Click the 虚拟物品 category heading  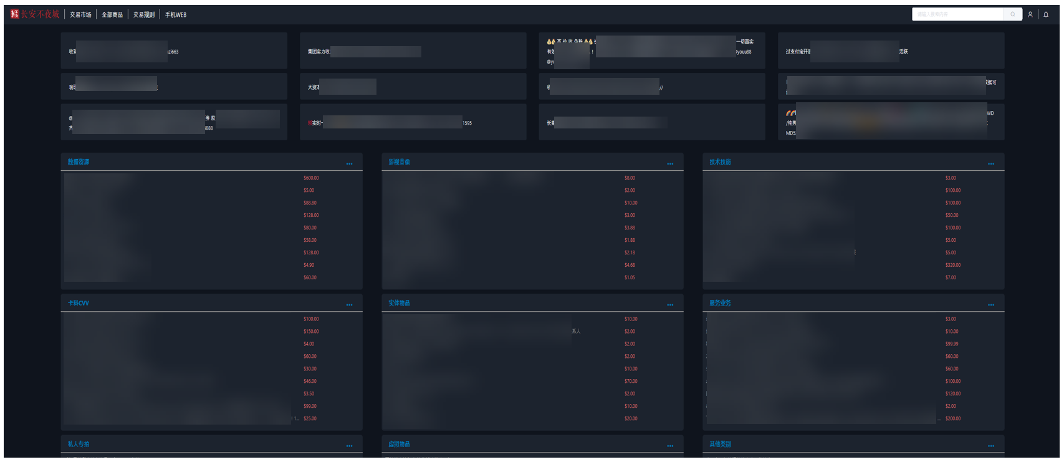point(399,444)
